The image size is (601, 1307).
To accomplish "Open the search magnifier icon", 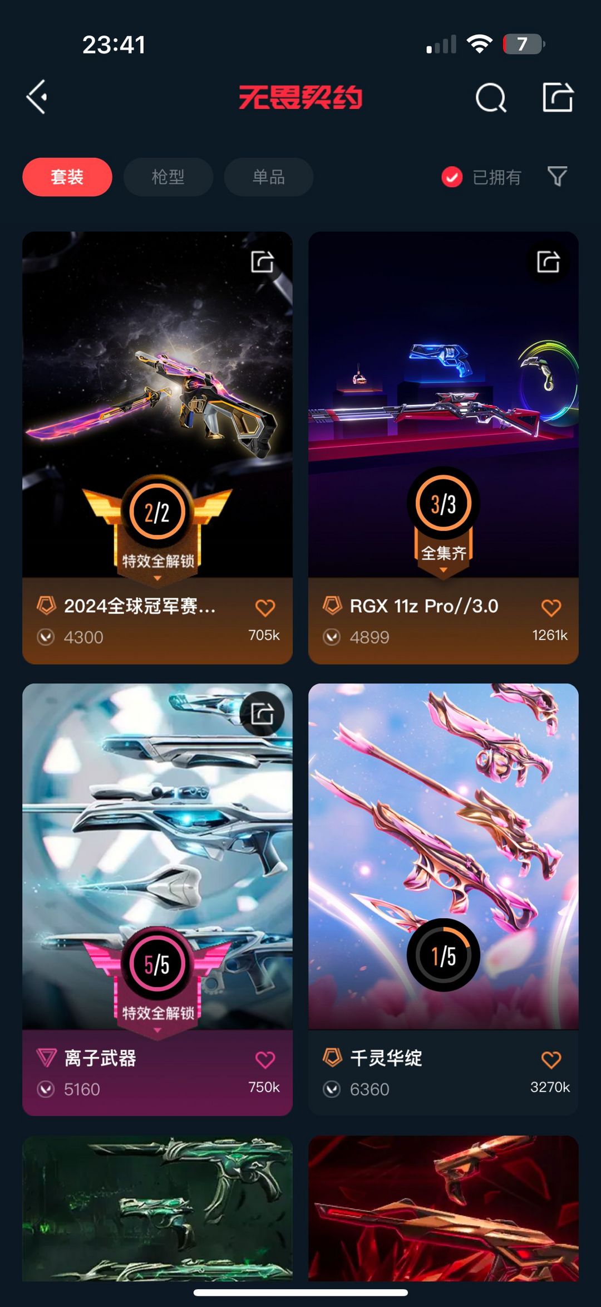I will point(491,97).
